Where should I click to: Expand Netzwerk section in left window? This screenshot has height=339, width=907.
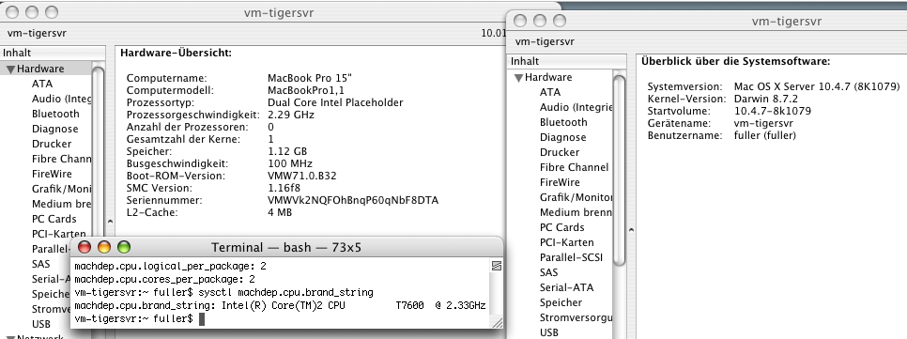(x=10, y=337)
